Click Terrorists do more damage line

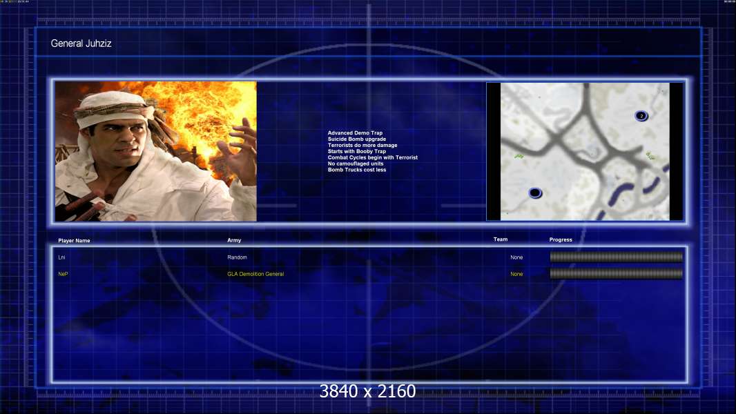pos(362,145)
